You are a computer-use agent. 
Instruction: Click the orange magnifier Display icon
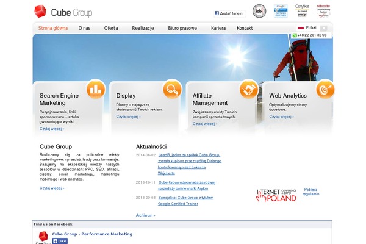point(172,88)
